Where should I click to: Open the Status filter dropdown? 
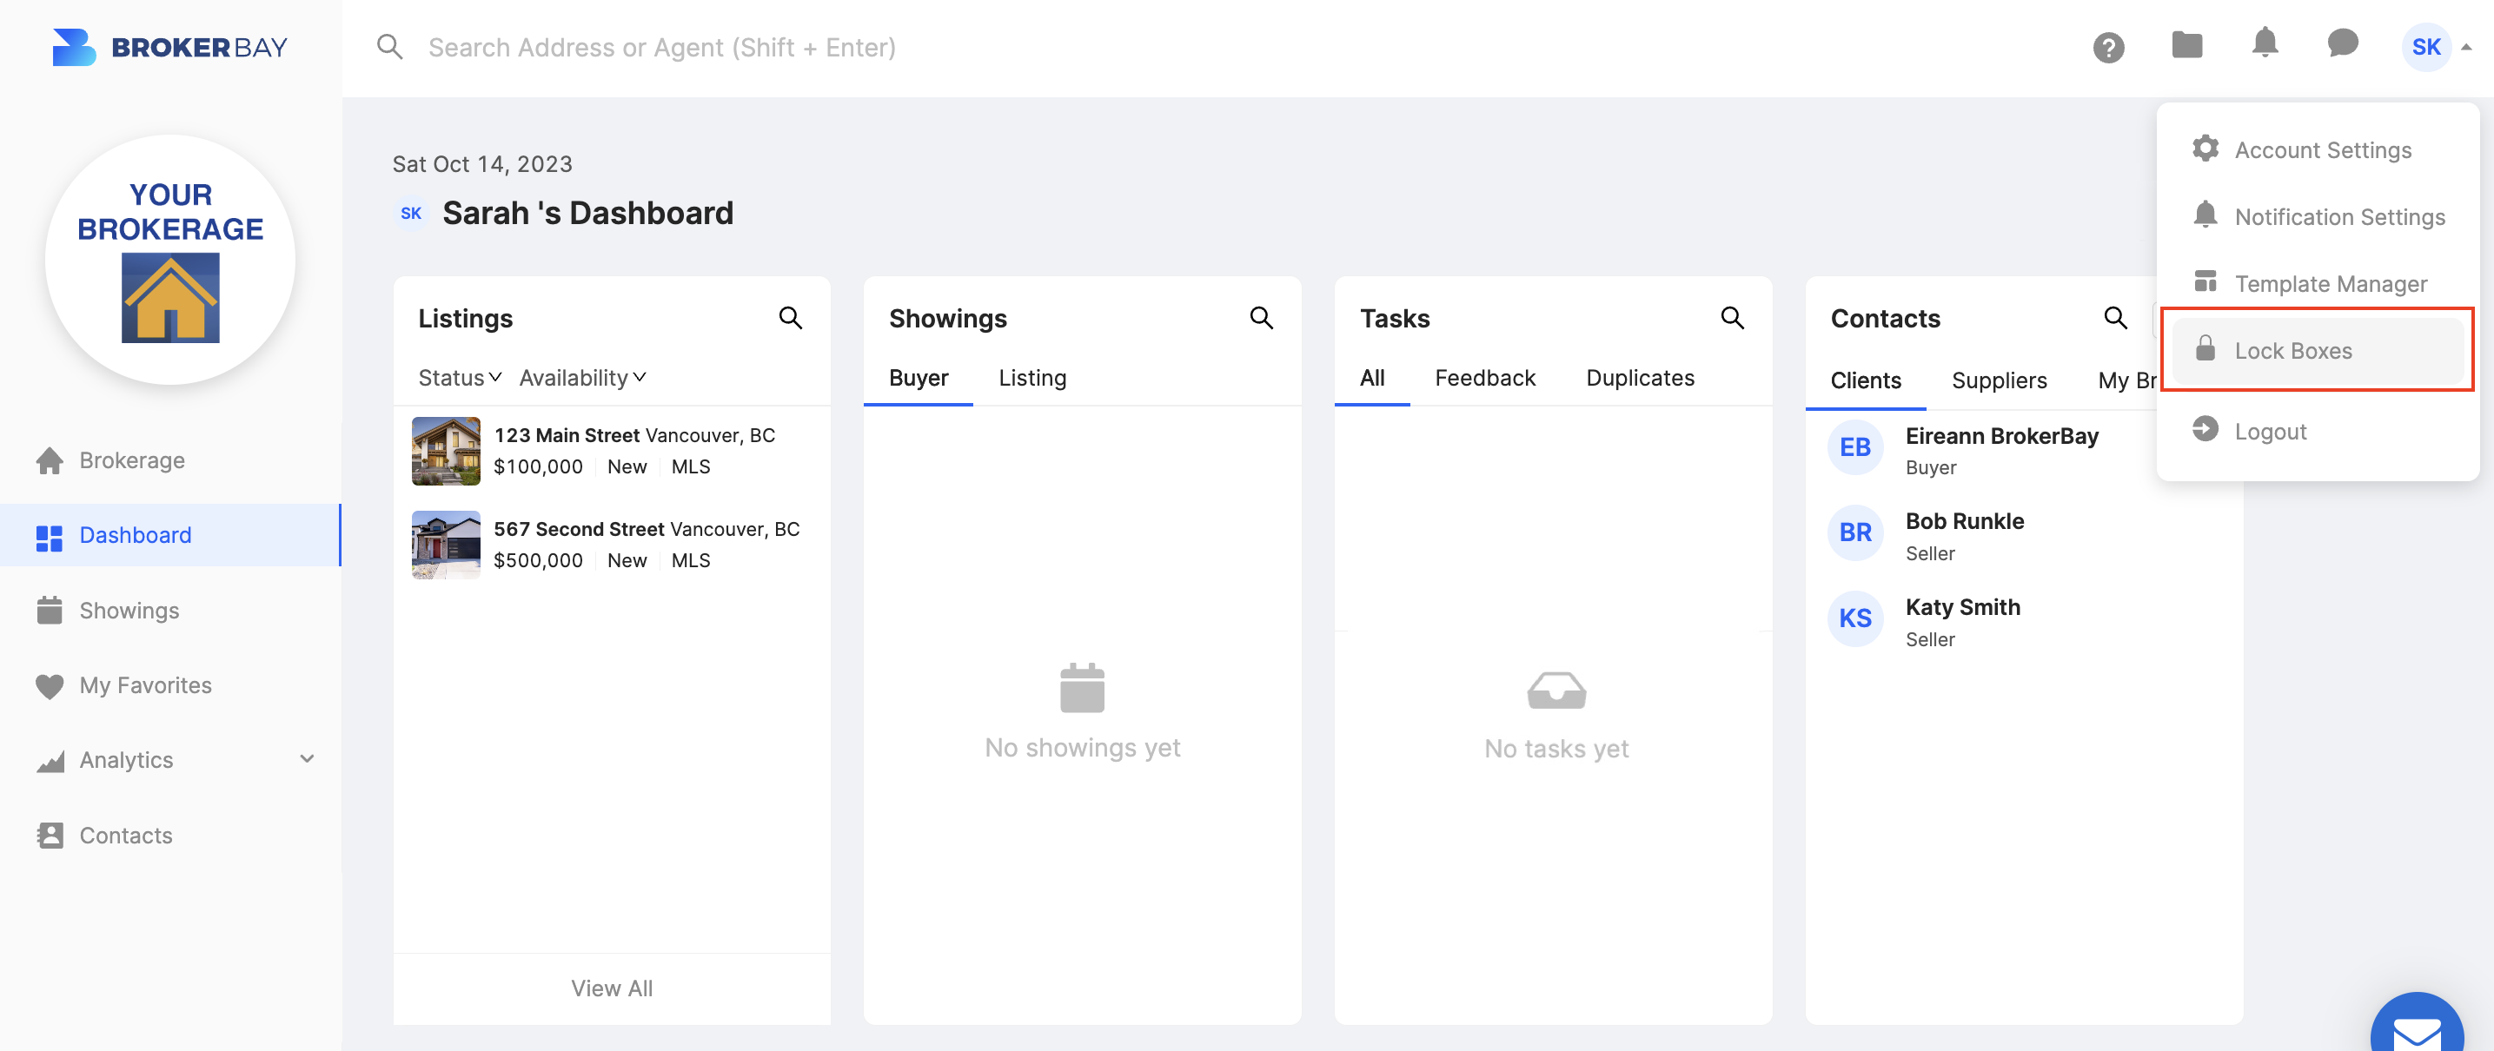pos(460,378)
